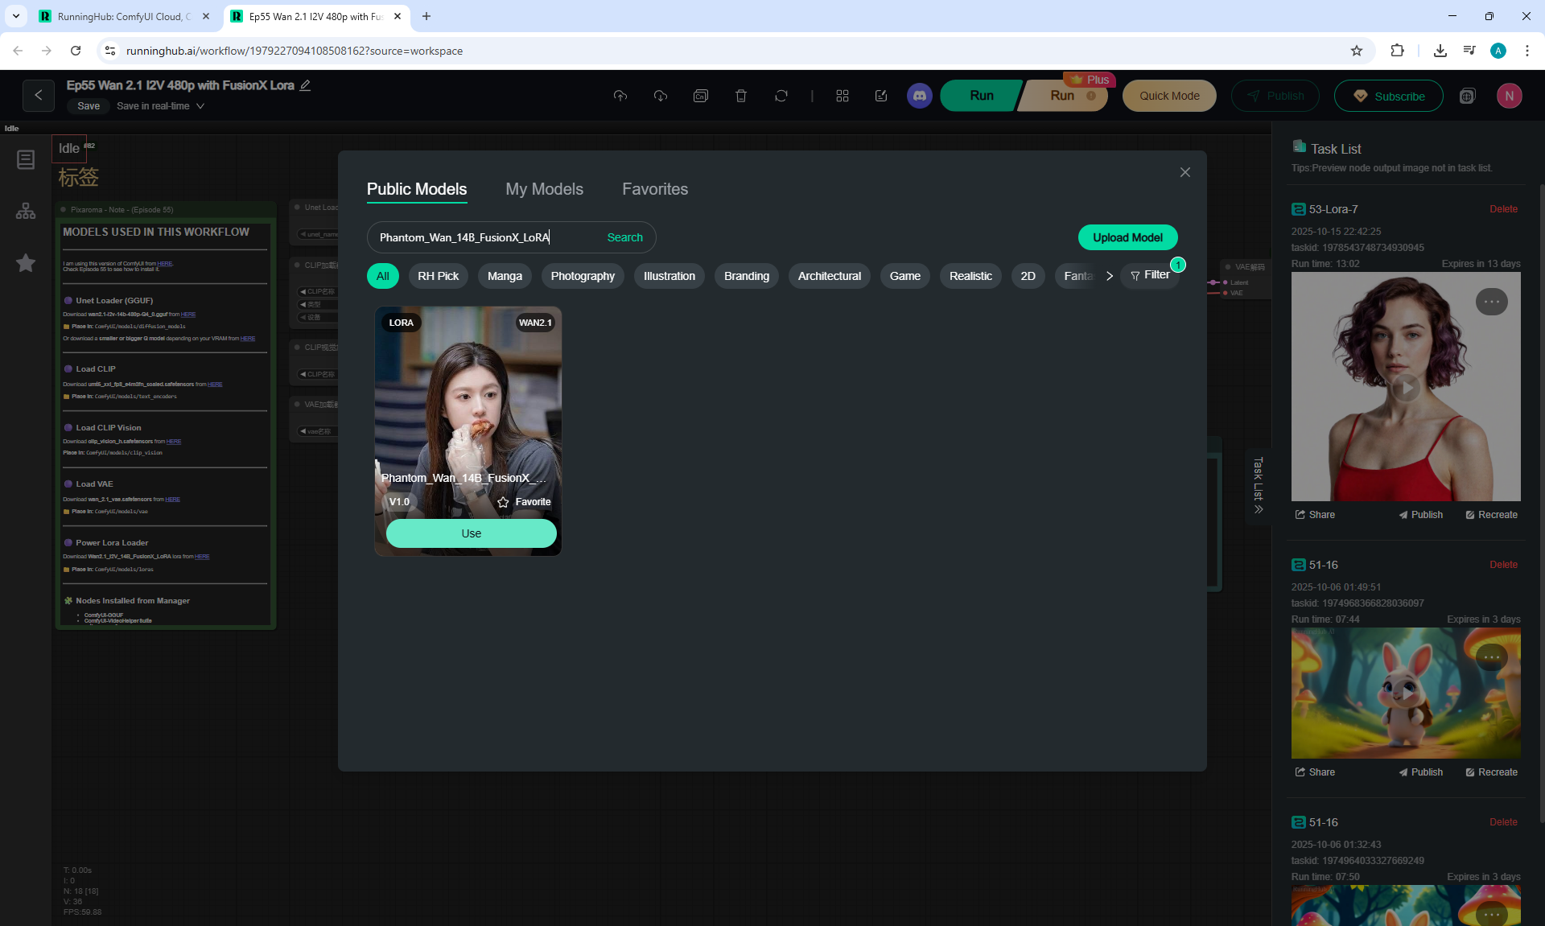Play the 53-Lora-7 video preview
The width and height of the screenshot is (1545, 926).
tap(1406, 388)
